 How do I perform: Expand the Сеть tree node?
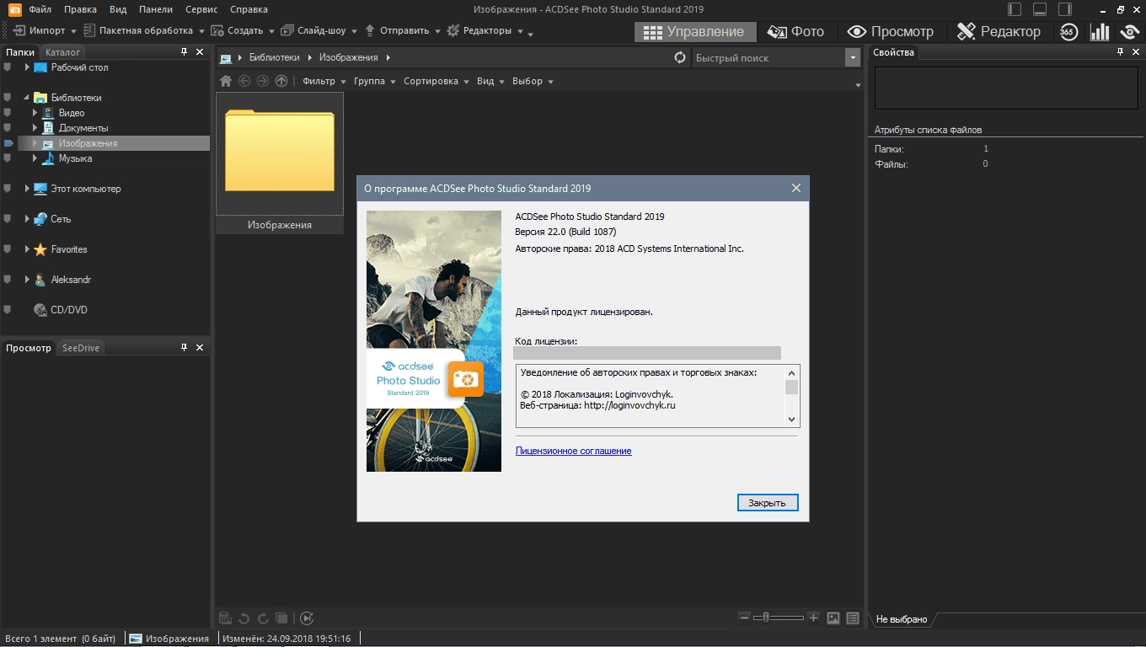(27, 219)
